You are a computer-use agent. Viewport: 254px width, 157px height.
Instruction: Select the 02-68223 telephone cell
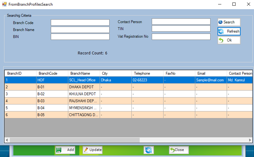[147, 80]
